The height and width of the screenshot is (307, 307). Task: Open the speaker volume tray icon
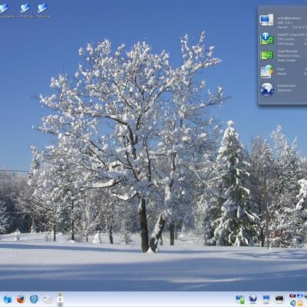click(292, 303)
